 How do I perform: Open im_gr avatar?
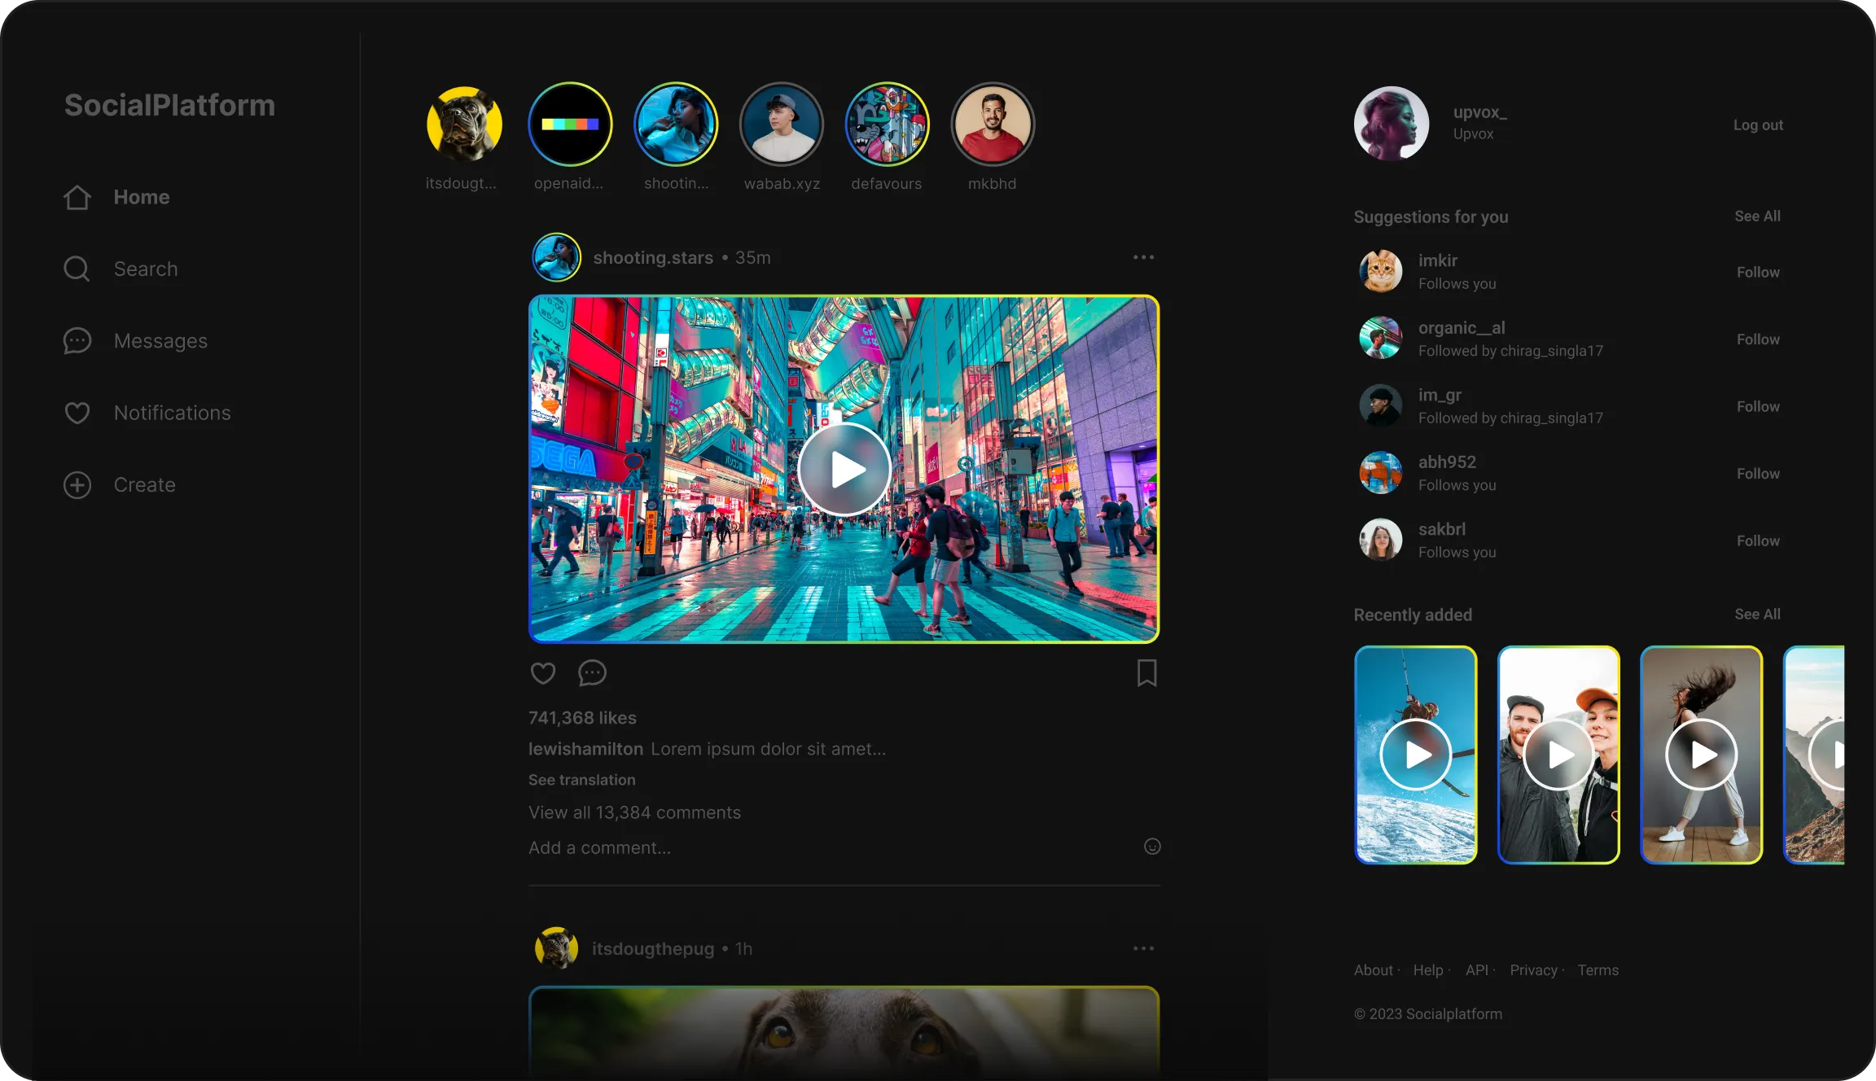(1381, 405)
